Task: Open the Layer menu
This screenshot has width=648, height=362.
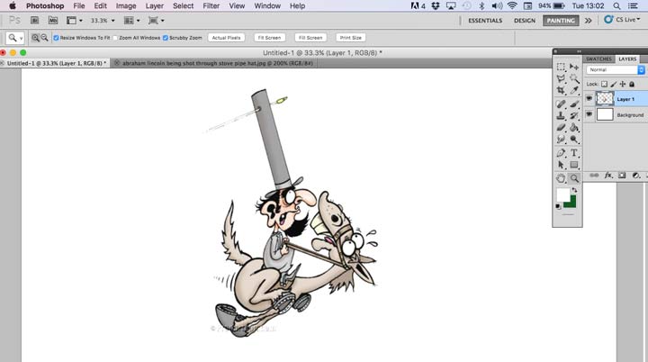Action: pyautogui.click(x=154, y=5)
